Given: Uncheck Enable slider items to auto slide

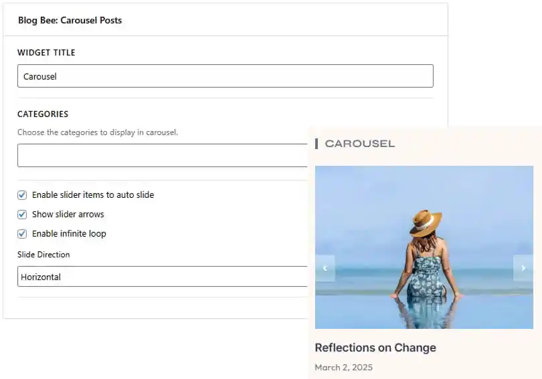Looking at the screenshot, I should [x=22, y=195].
